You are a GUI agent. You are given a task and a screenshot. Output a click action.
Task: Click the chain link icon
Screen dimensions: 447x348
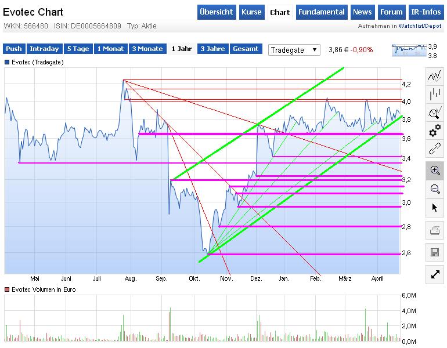pyautogui.click(x=435, y=149)
